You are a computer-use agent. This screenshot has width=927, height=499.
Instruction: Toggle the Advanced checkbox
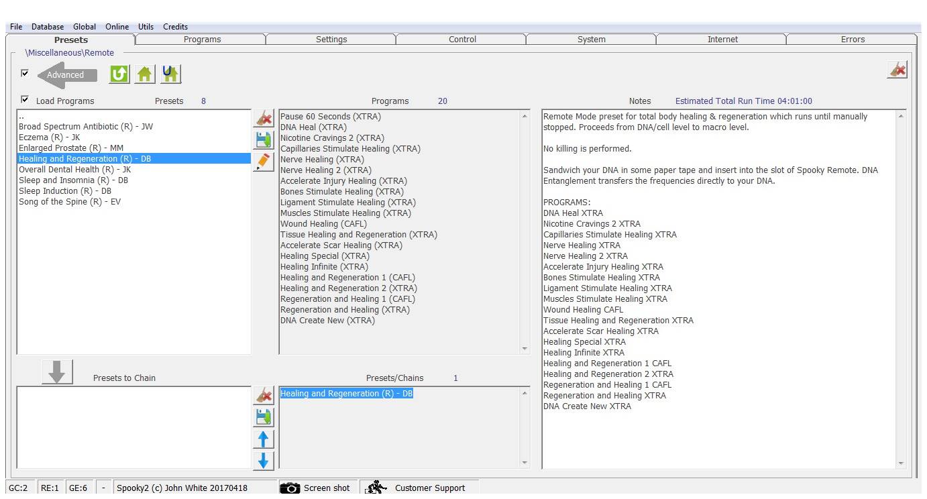click(x=25, y=73)
